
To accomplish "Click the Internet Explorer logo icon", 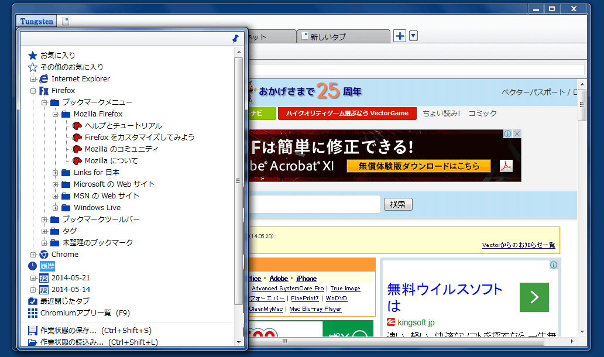I will click(x=44, y=79).
